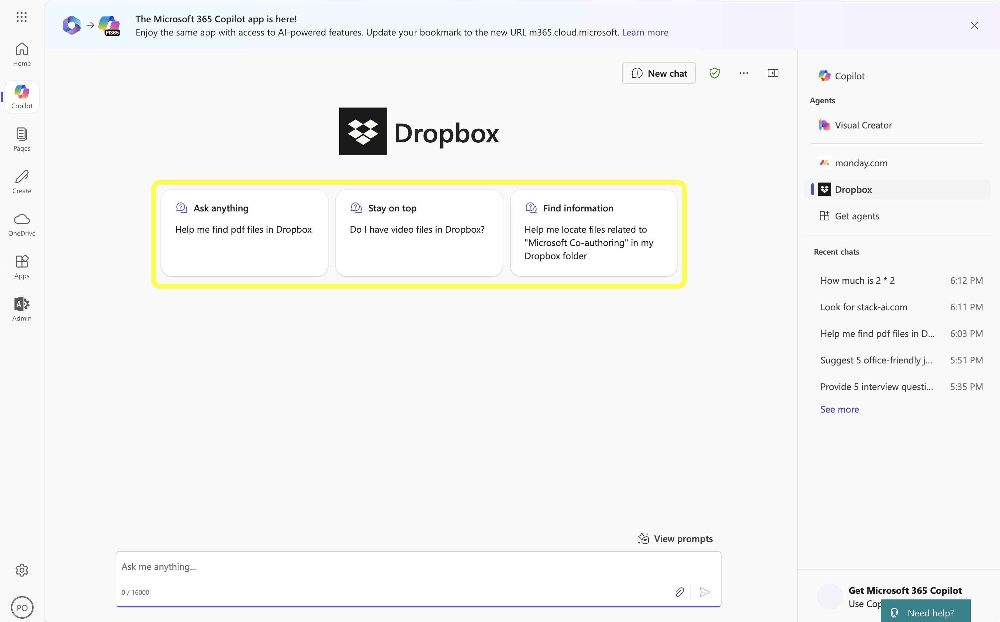Open Get agents
This screenshot has height=622, width=1000.
tap(897, 216)
